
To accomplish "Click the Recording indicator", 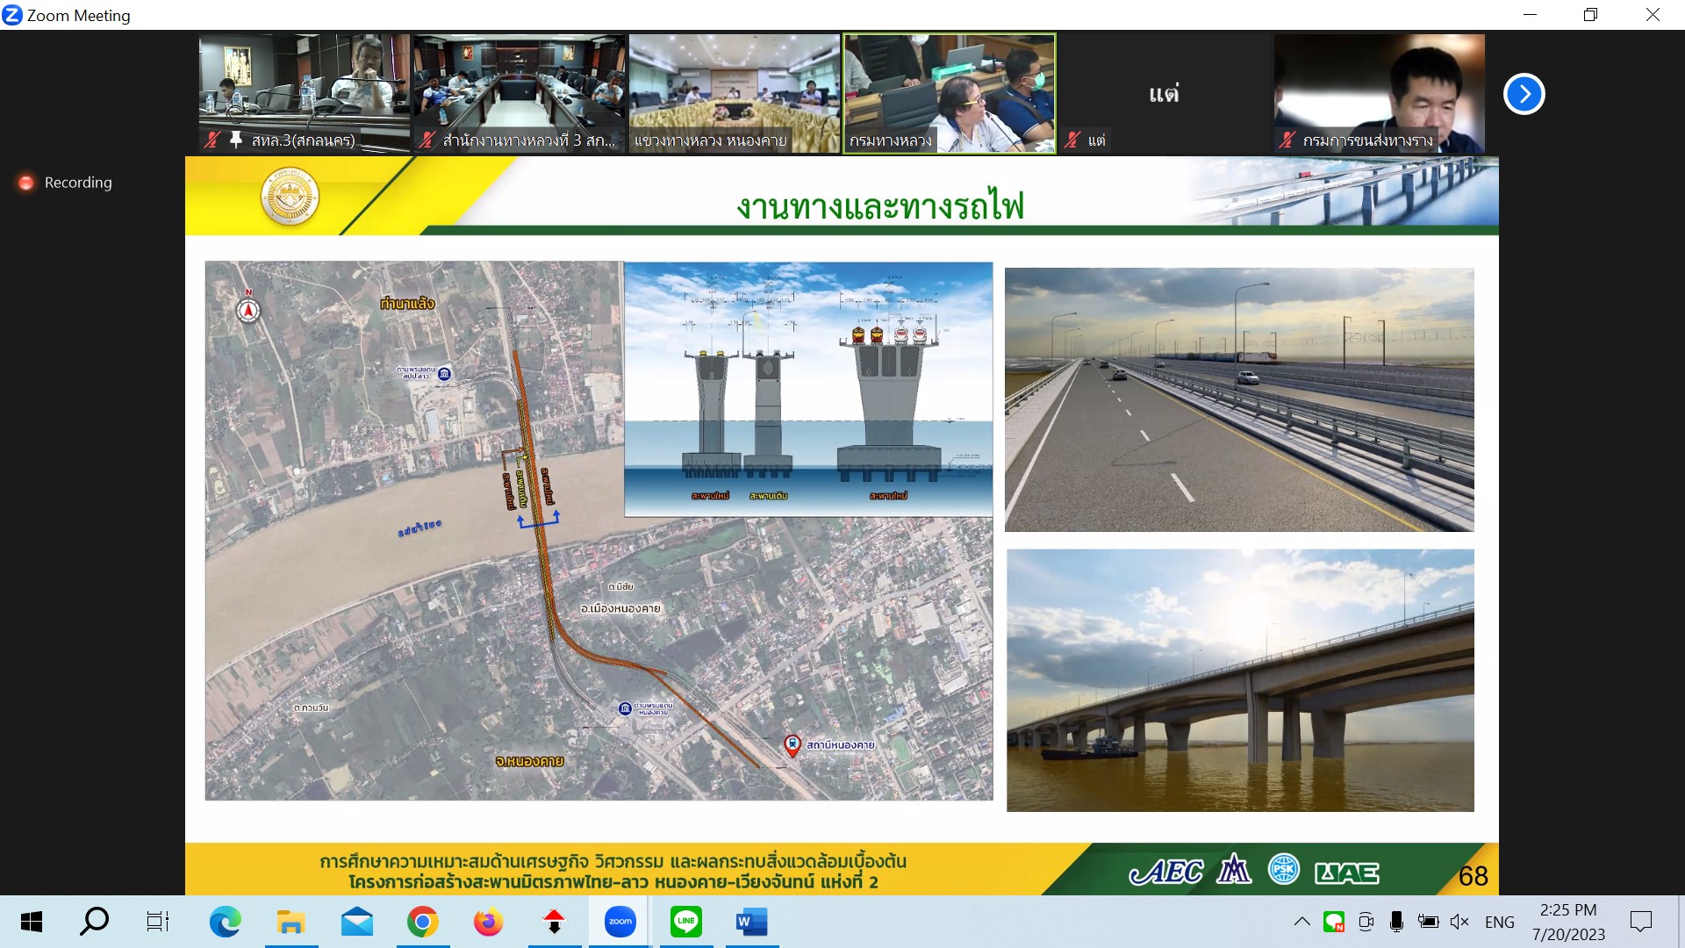I will point(65,183).
